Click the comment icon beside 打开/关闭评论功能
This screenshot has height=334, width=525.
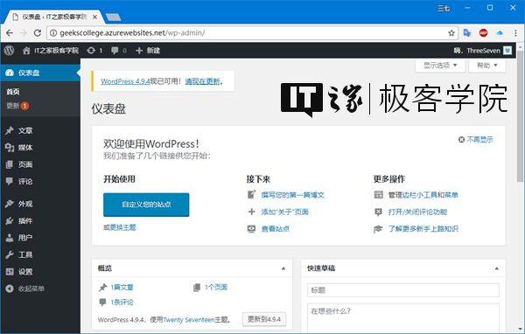coord(378,212)
